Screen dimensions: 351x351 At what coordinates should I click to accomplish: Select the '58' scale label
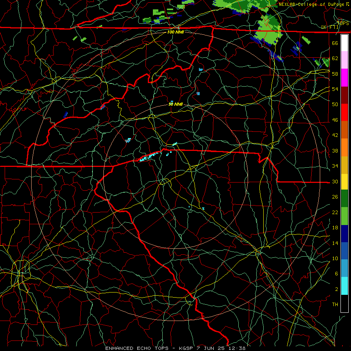pyautogui.click(x=335, y=74)
